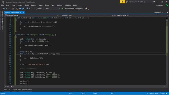Open the main function member dropdown
Screen dimensions: 169x95
tap(141, 15)
